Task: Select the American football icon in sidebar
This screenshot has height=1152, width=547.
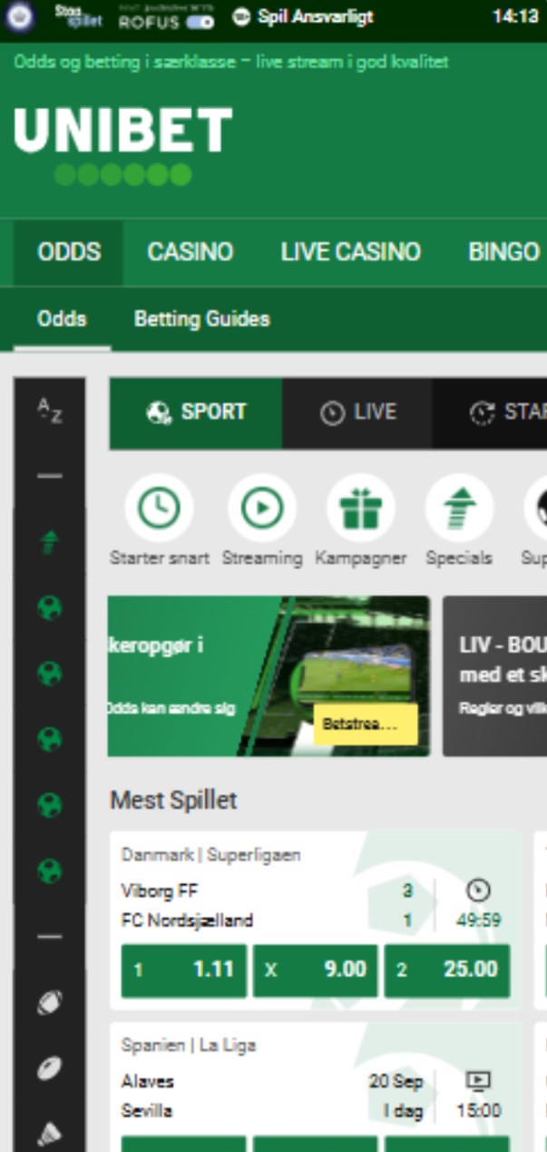Action: point(49,1002)
